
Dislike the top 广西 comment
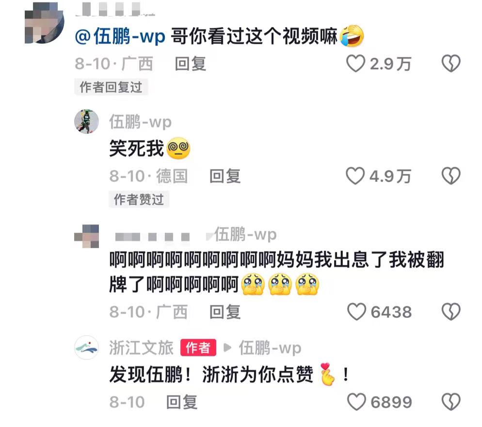pyautogui.click(x=451, y=63)
